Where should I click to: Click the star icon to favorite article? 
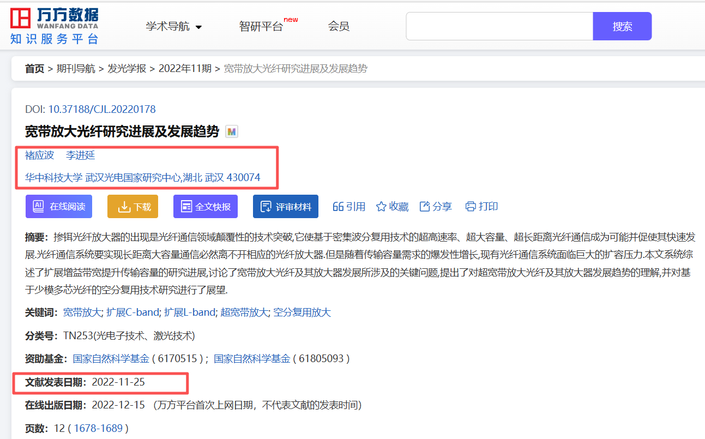click(x=382, y=207)
